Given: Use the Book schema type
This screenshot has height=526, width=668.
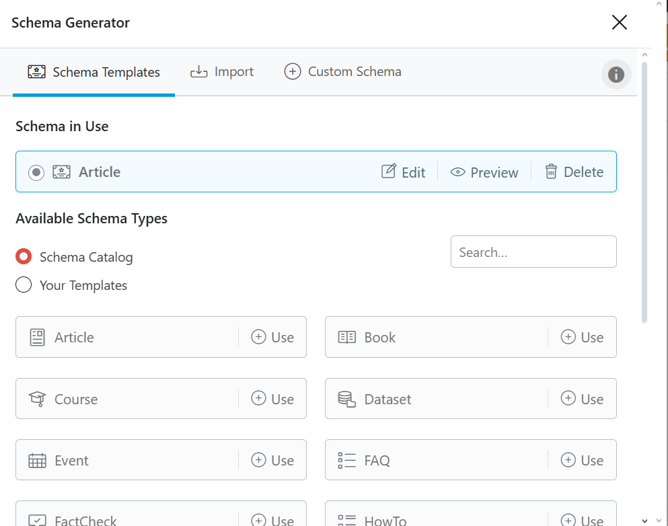Looking at the screenshot, I should [x=582, y=337].
